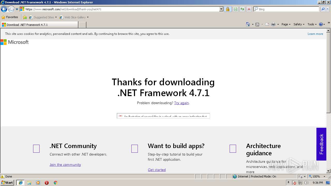331x186 pixels.
Task: Click the Want to build apps icon placeholder
Action: (134, 149)
